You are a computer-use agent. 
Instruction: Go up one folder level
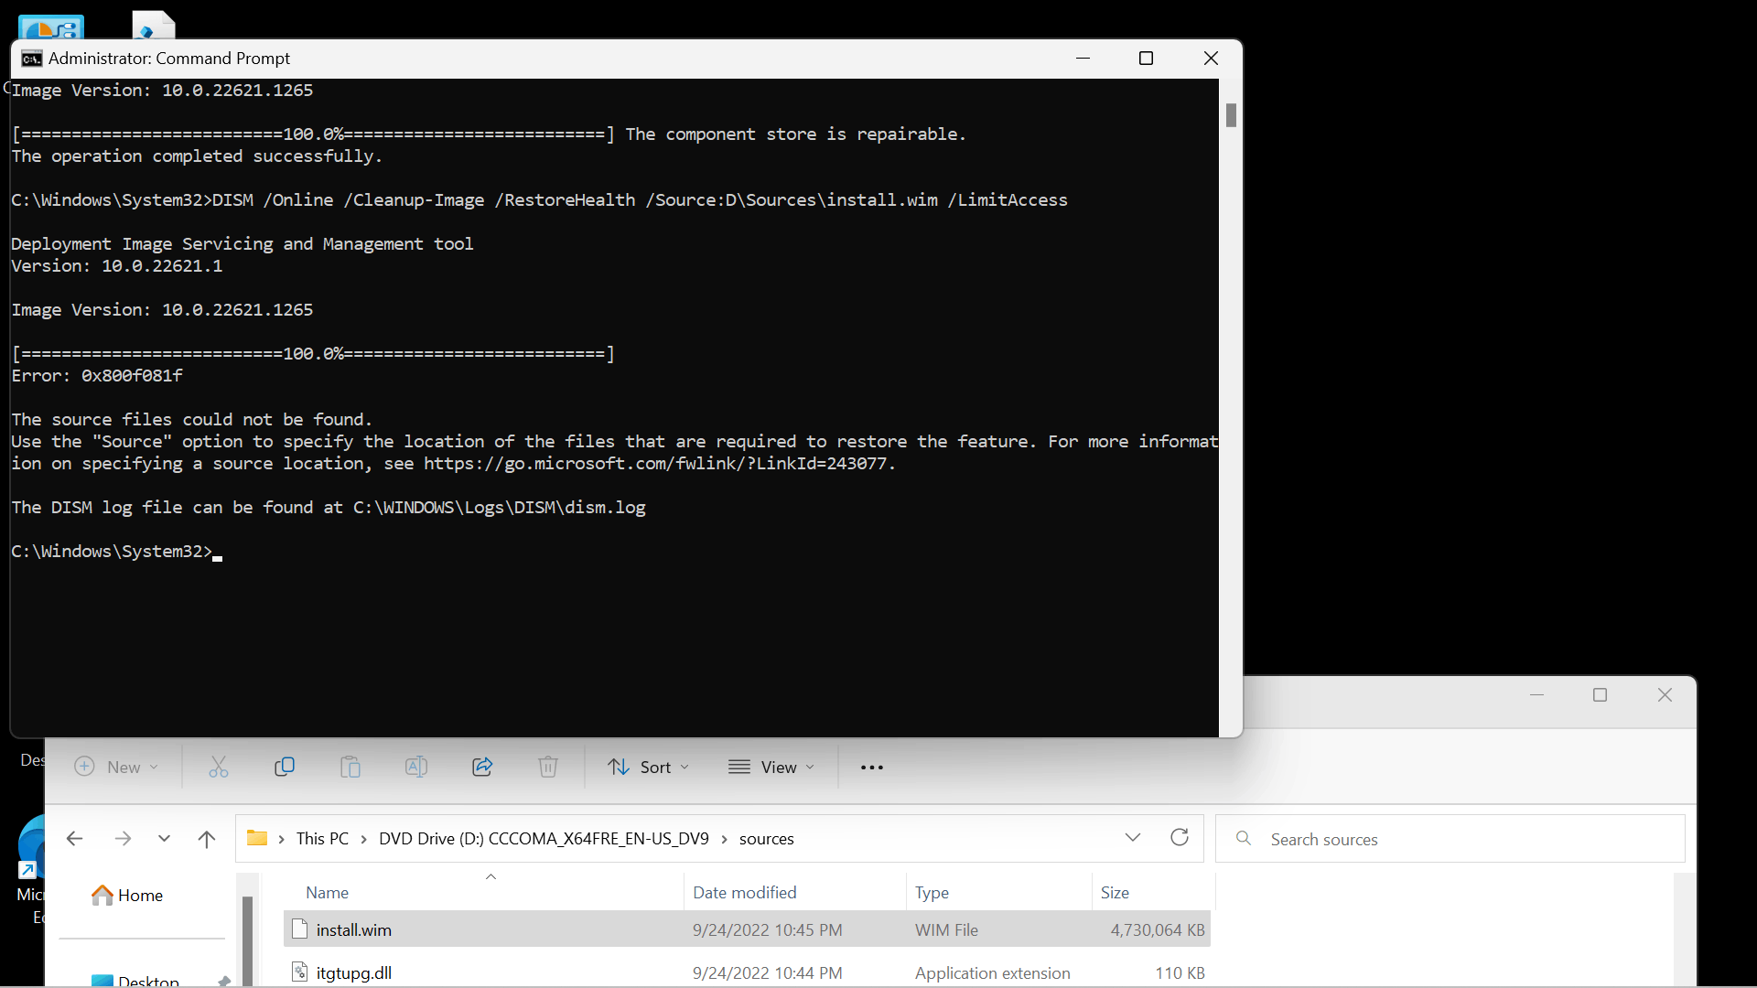[x=207, y=838]
